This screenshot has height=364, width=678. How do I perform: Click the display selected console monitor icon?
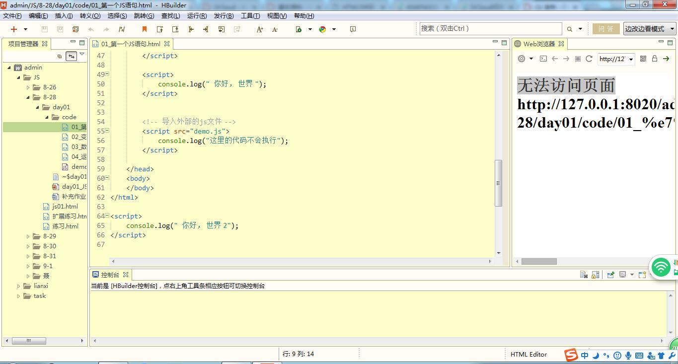[622, 275]
